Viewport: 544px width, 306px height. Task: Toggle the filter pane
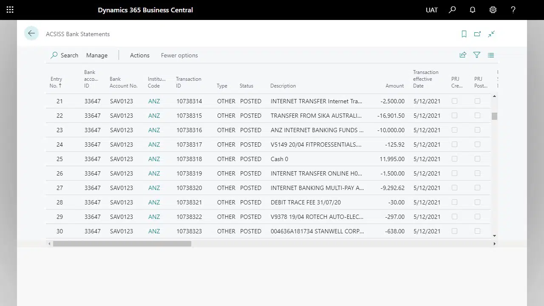[x=477, y=55]
